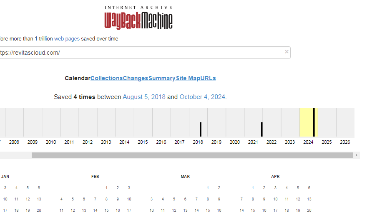Viewport: 367px width, 213px height.
Task: Select year 2013 in the timeline
Action: [106, 142]
